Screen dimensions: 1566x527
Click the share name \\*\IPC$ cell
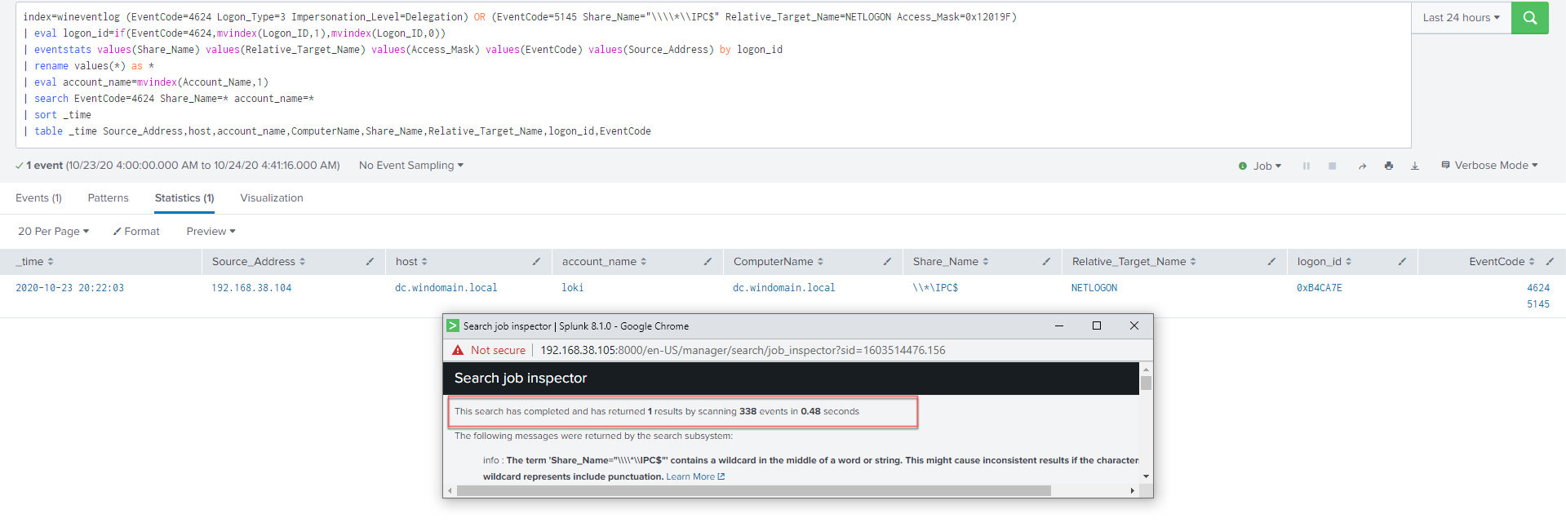(x=935, y=287)
